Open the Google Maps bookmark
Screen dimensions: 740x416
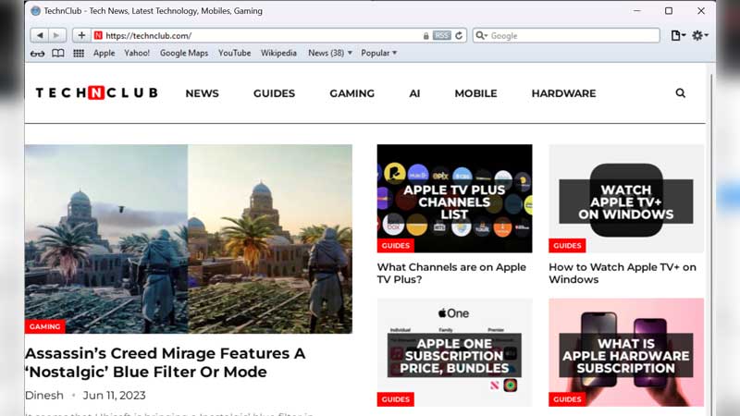184,53
